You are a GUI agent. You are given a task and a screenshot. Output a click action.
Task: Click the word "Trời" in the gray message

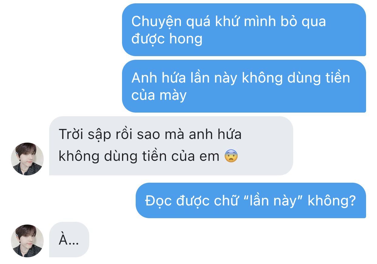(70, 134)
